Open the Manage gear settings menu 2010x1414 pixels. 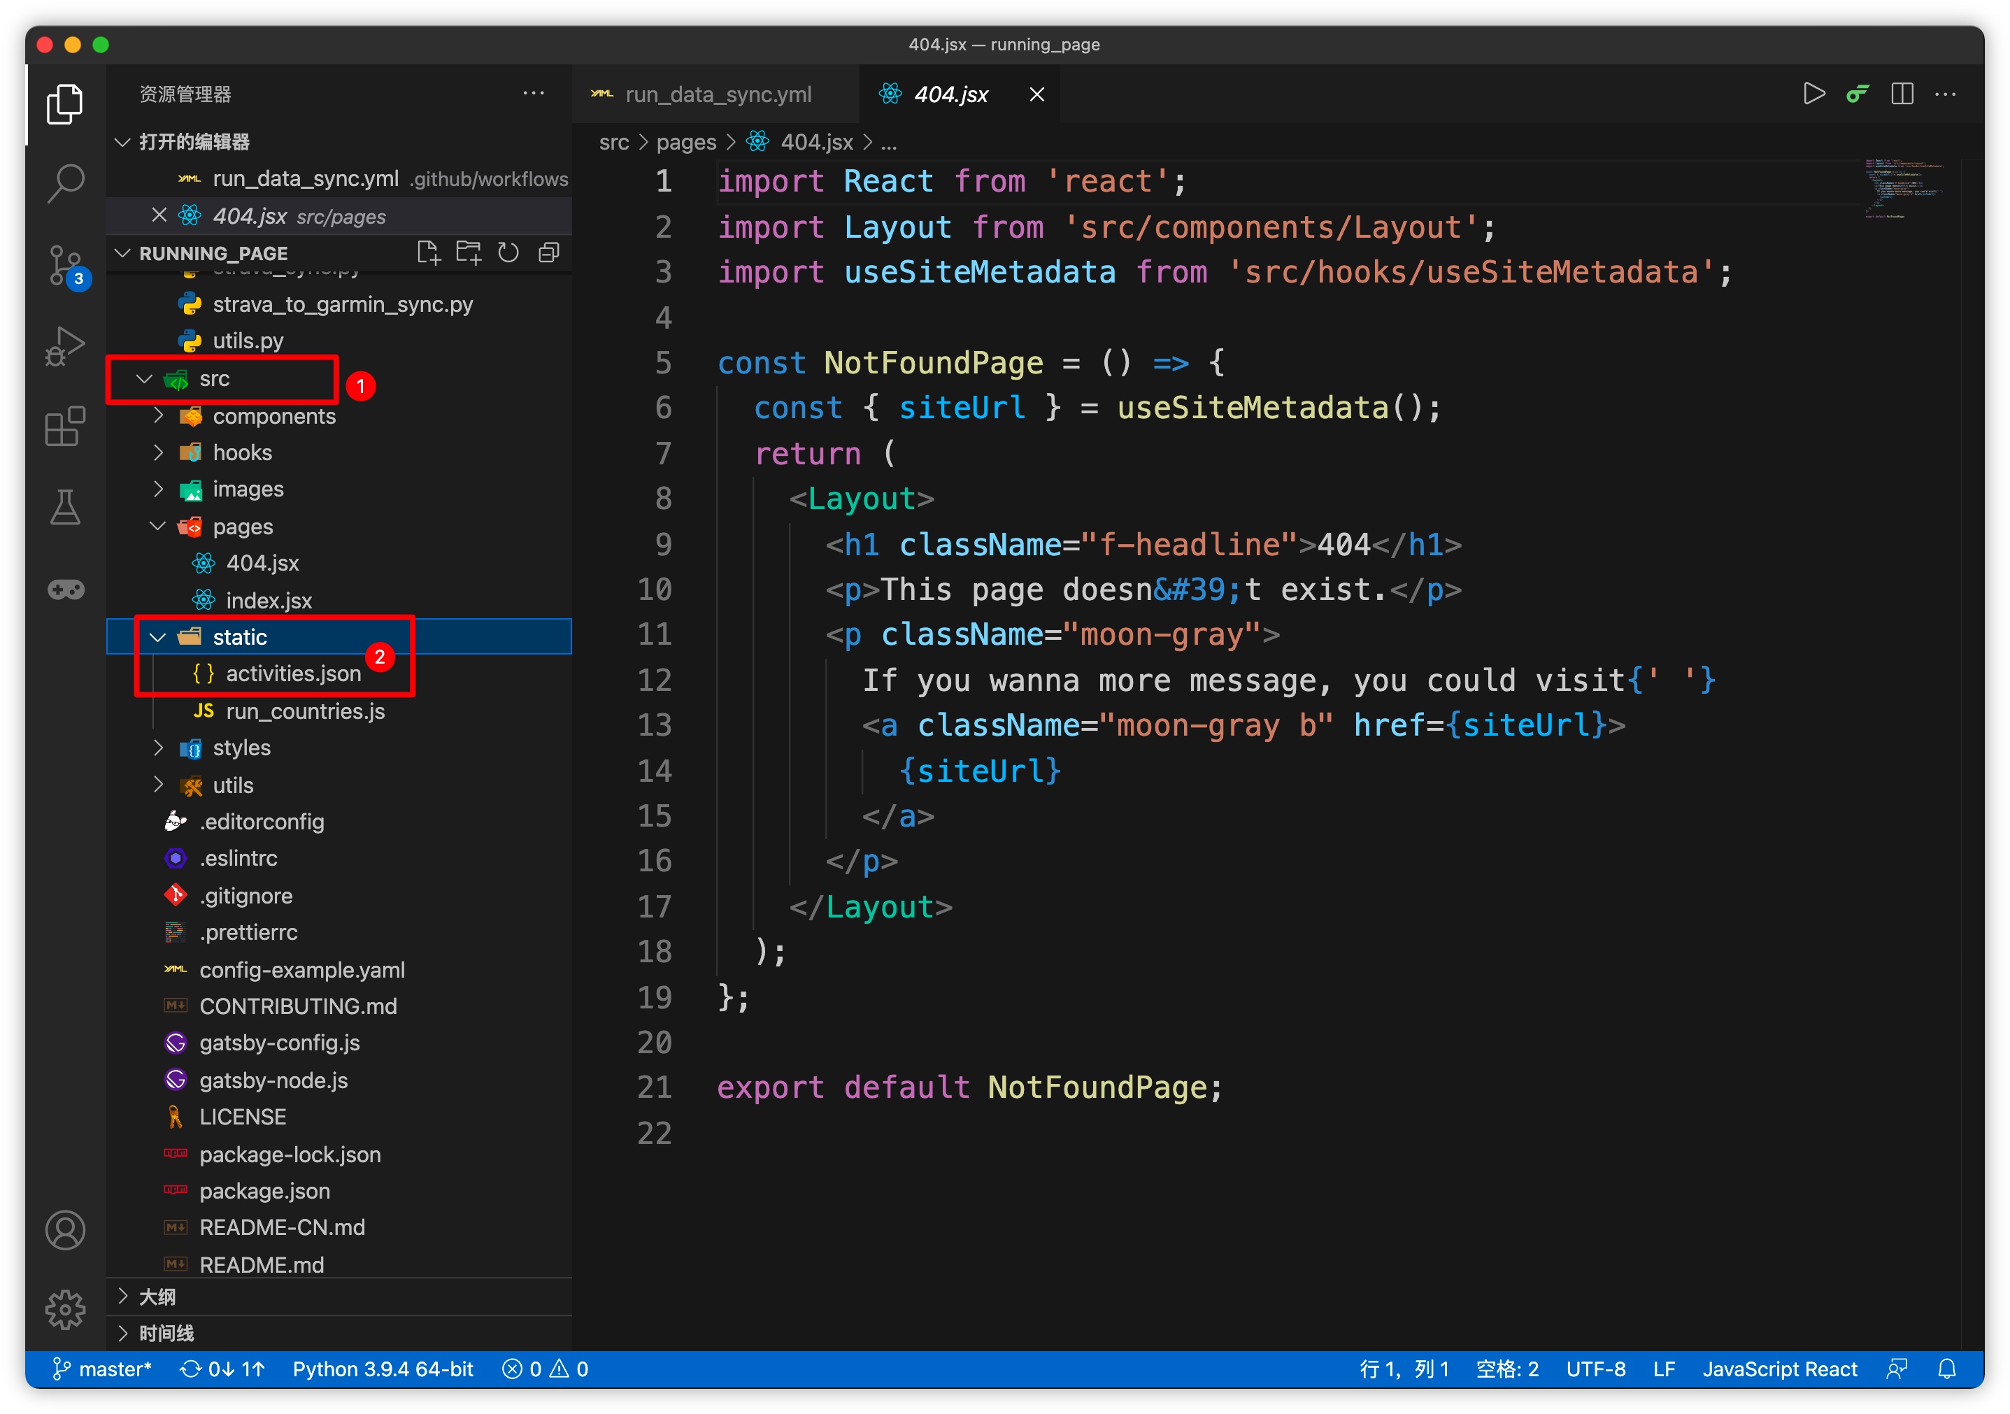(65, 1309)
